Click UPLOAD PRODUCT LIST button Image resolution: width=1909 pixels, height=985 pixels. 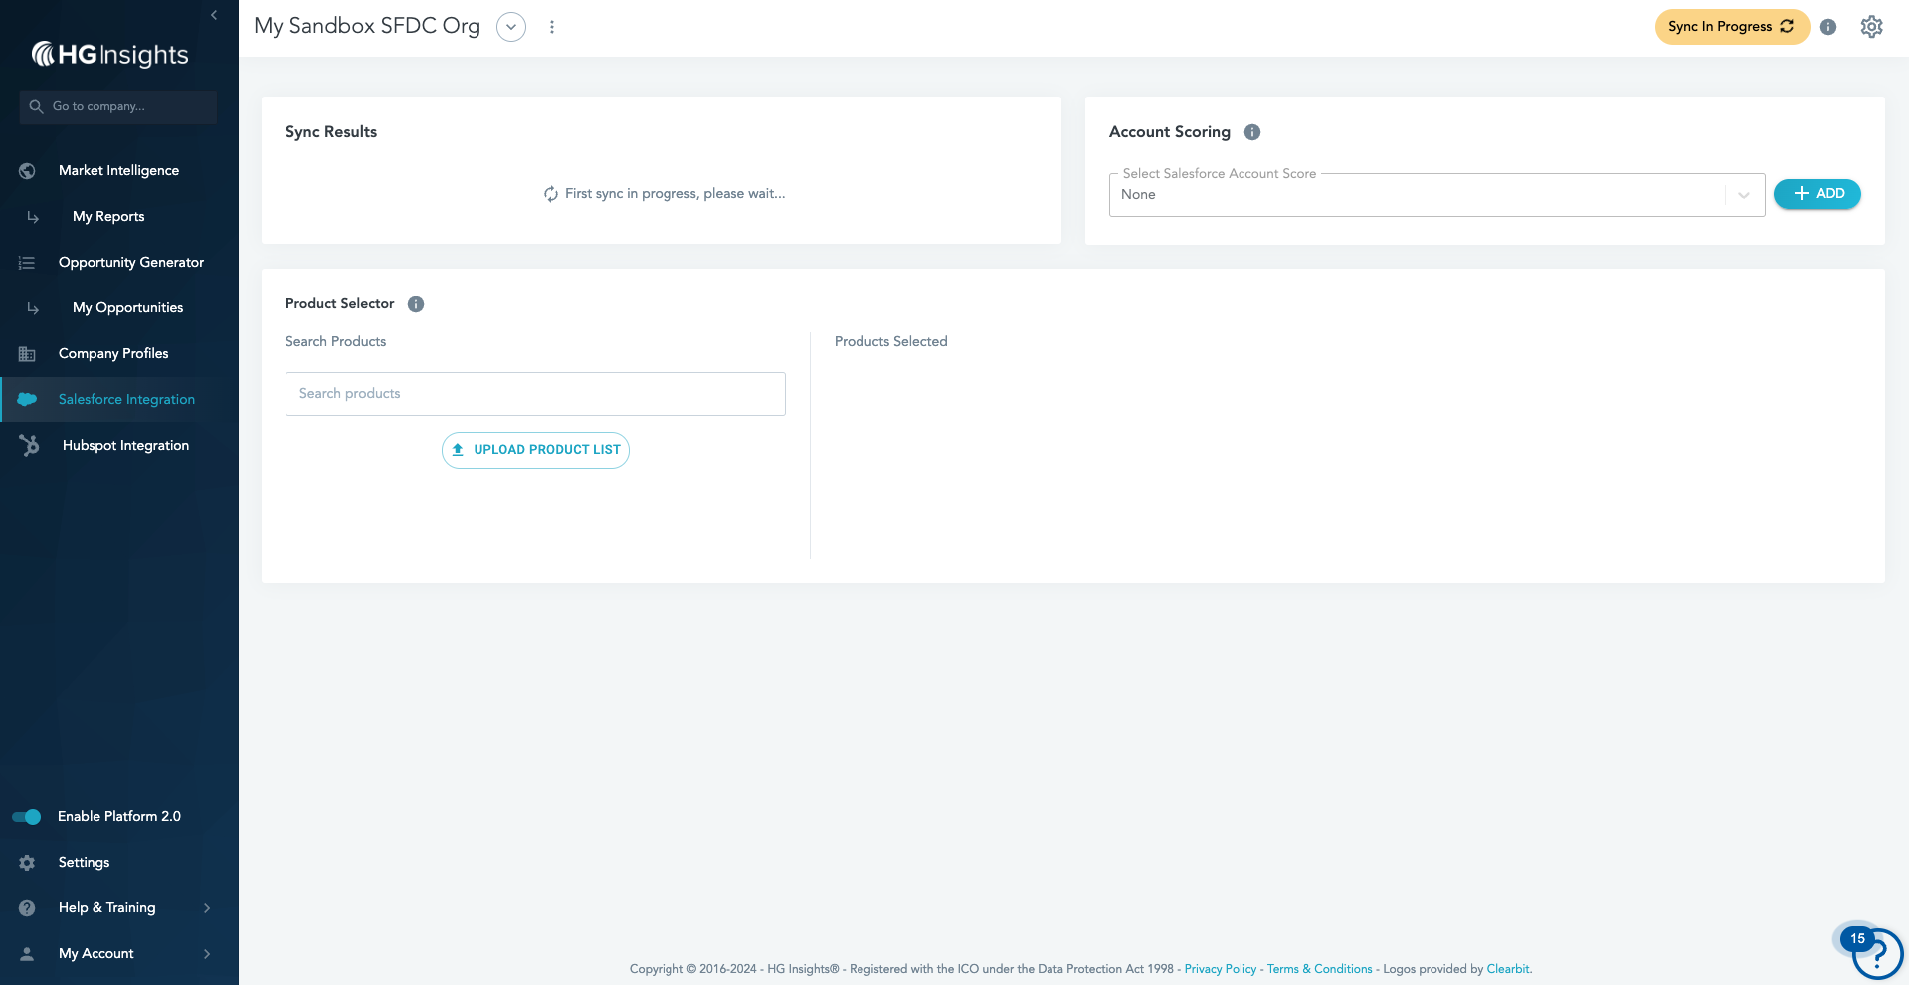tap(535, 450)
